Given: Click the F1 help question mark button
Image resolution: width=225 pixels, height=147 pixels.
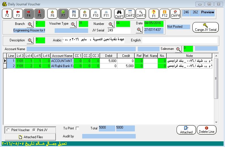Looking at the screenshot, I should (x=154, y=14).
